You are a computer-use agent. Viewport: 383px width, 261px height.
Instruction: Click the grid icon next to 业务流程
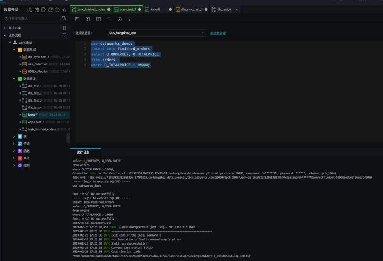[x=64, y=35]
